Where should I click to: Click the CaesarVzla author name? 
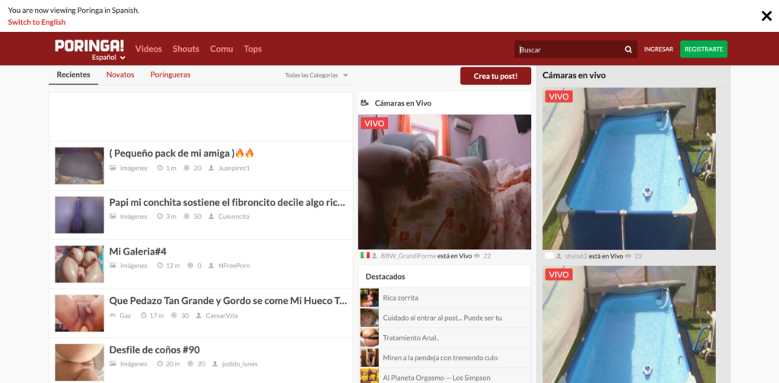pyautogui.click(x=221, y=315)
